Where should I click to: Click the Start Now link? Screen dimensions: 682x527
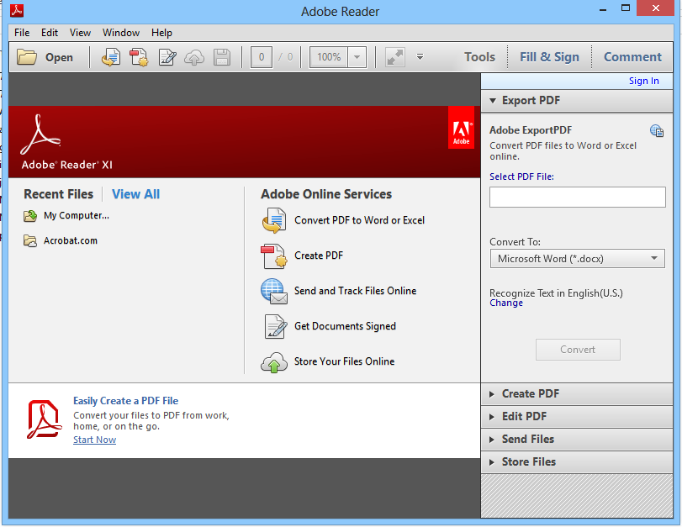coord(94,440)
